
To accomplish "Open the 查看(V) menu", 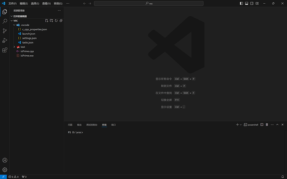I will (47, 3).
